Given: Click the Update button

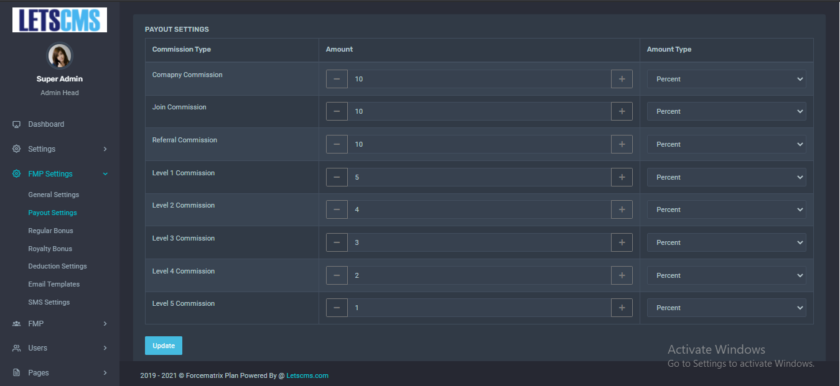Looking at the screenshot, I should tap(164, 346).
